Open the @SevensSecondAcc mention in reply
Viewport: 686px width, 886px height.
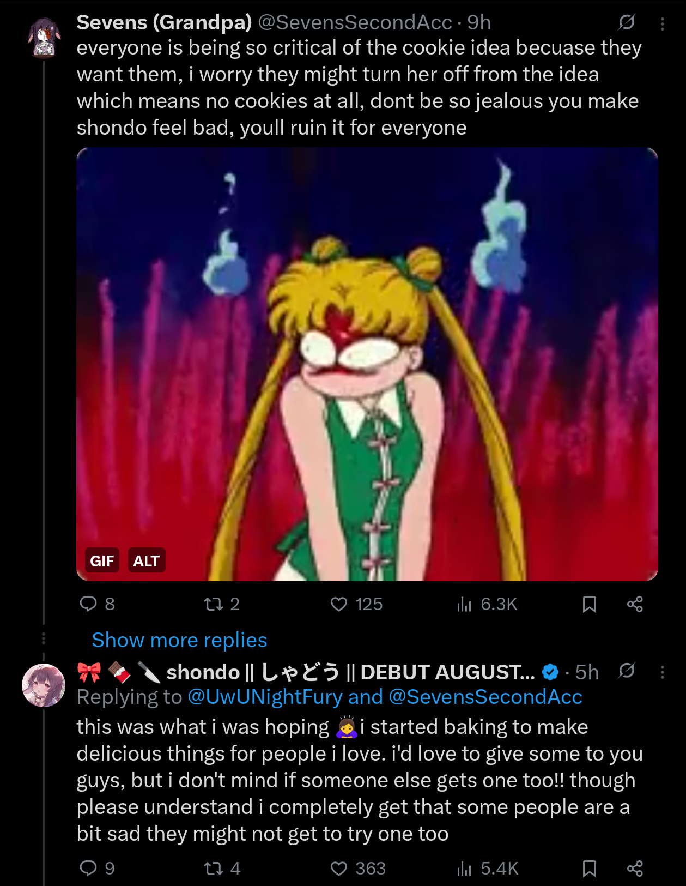click(485, 697)
